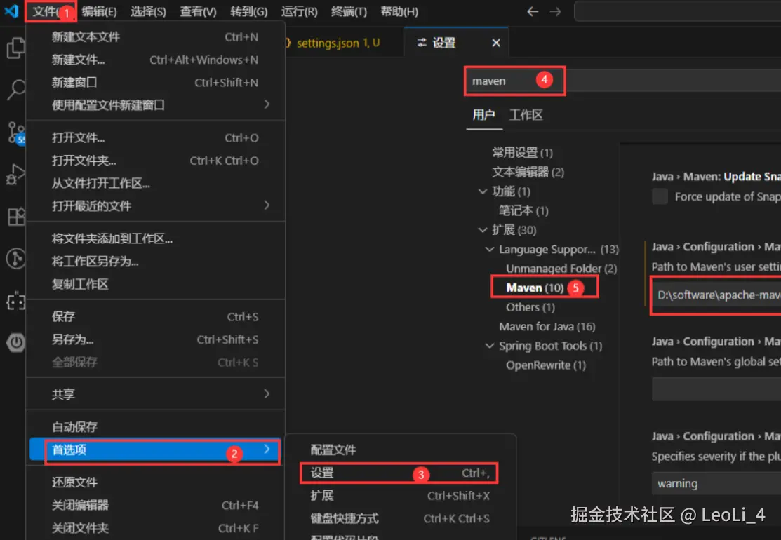Click the empty Maven global settings field

click(x=716, y=389)
